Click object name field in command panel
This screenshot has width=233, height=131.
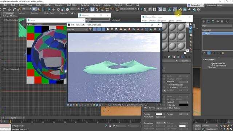pyautogui.click(x=217, y=26)
